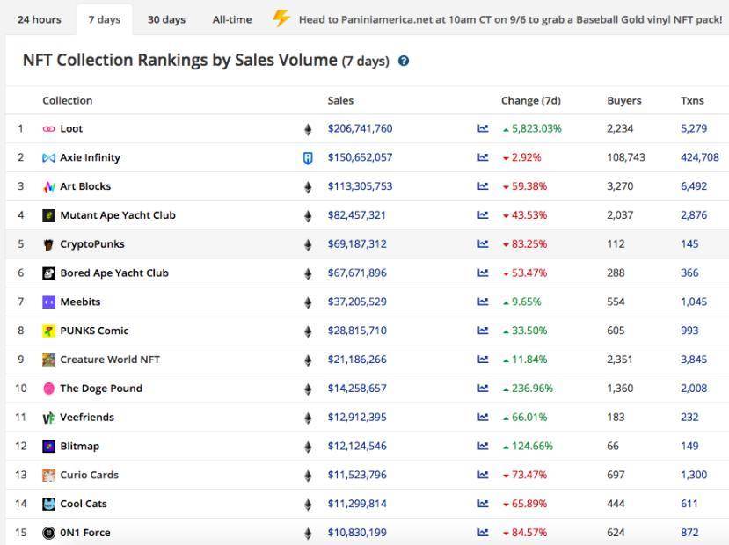Open the Mutant Ape Yacht Club collection
The height and width of the screenshot is (545, 729).
click(117, 215)
